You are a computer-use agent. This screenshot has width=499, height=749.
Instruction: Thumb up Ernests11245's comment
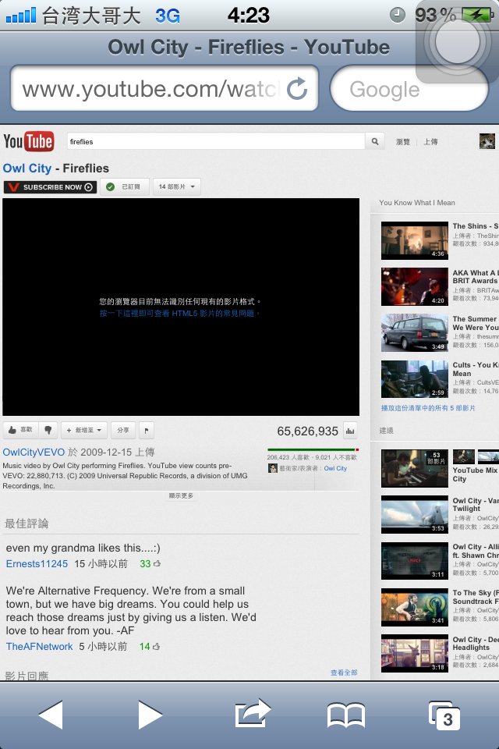click(157, 563)
